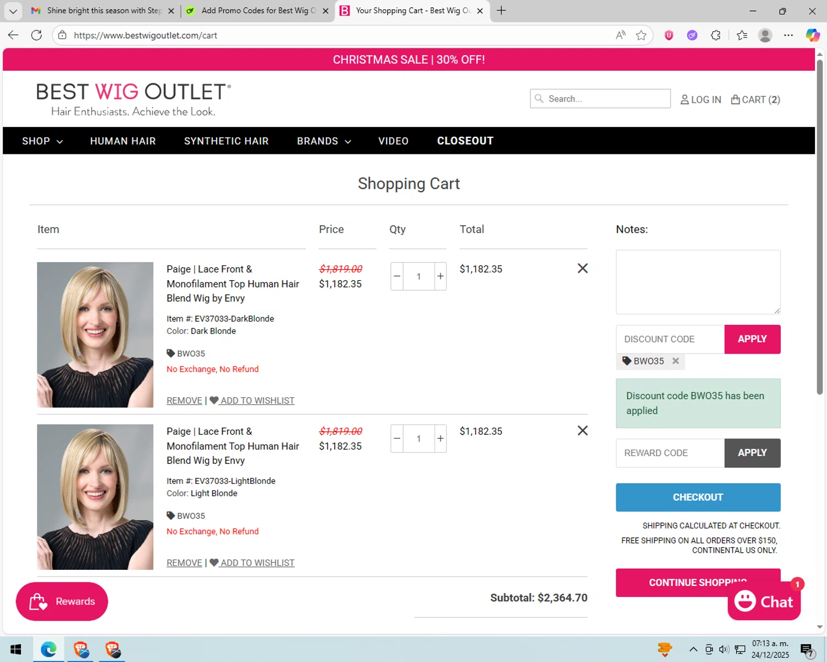Image resolution: width=827 pixels, height=662 pixels.
Task: Expand the SHOP menu
Action: (42, 141)
